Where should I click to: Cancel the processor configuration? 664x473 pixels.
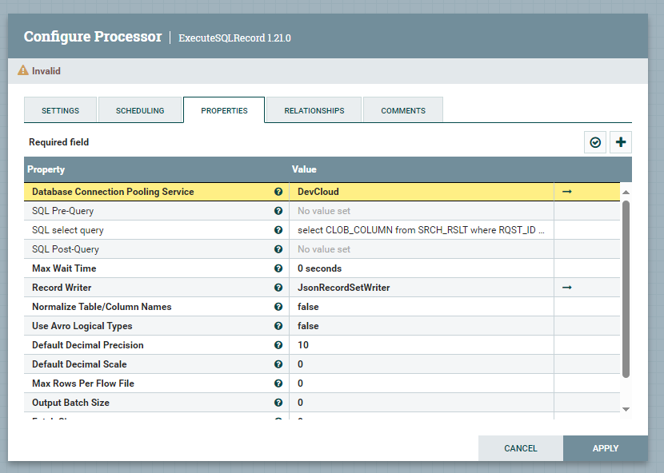coord(521,448)
